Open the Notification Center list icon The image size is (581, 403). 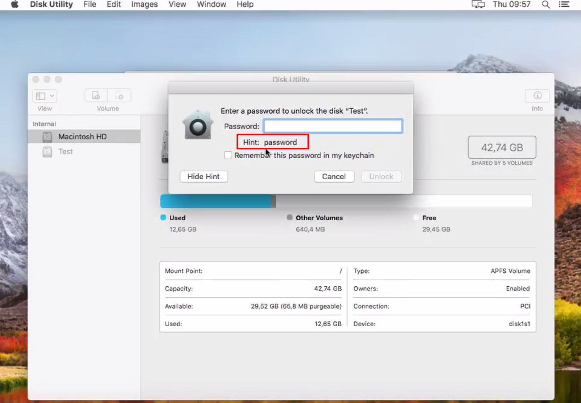pyautogui.click(x=564, y=5)
